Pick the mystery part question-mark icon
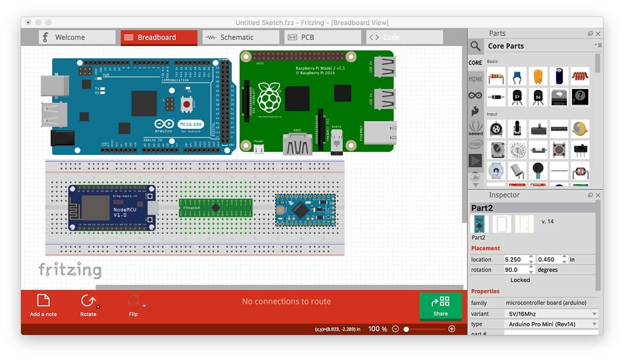638x361 pixels. point(580,97)
